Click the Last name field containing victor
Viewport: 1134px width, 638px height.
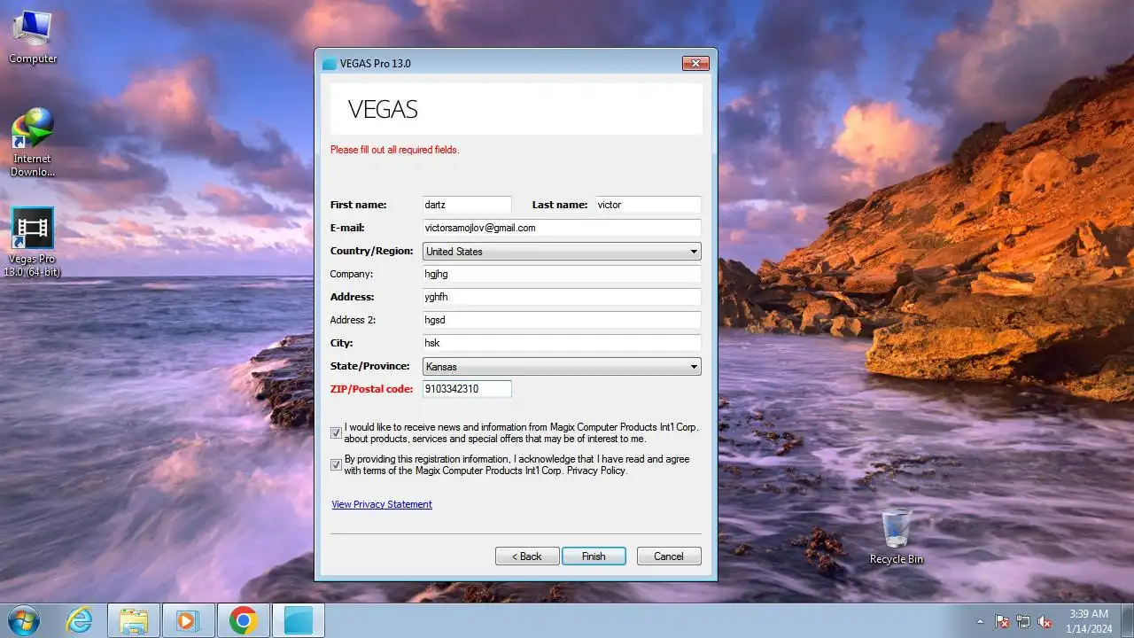click(x=649, y=205)
